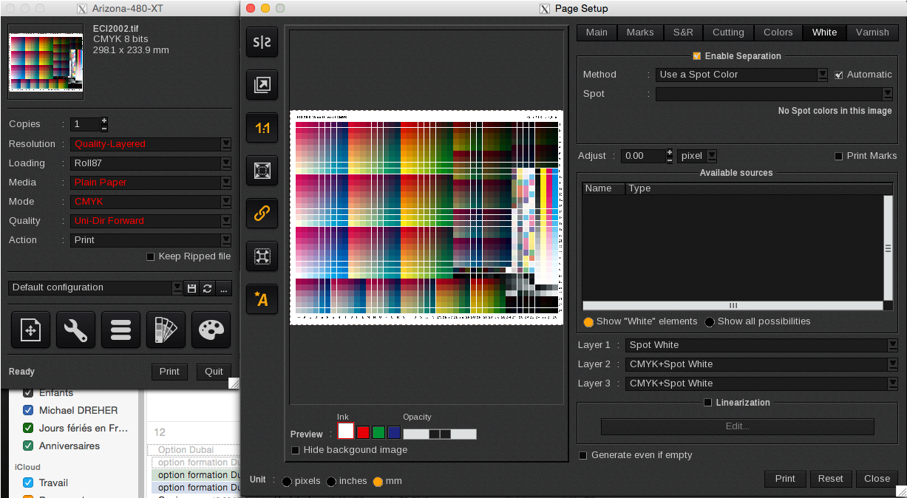Select the red ink preview swatch
This screenshot has width=907, height=498.
(x=364, y=432)
